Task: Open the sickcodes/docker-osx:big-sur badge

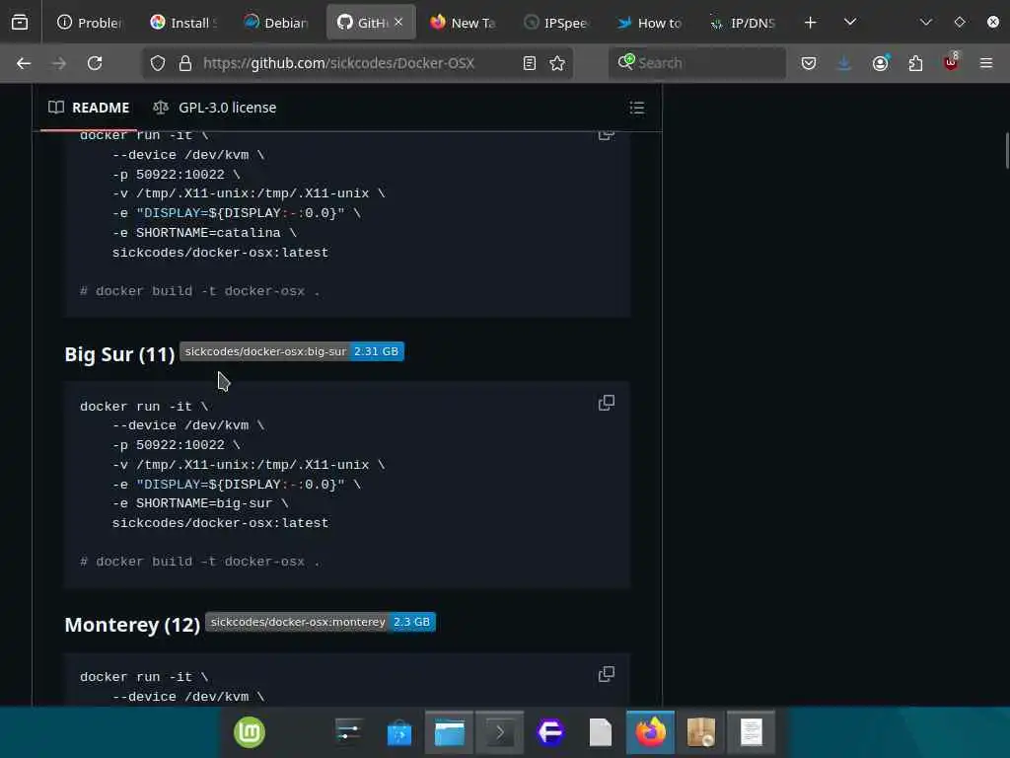Action: 292,352
